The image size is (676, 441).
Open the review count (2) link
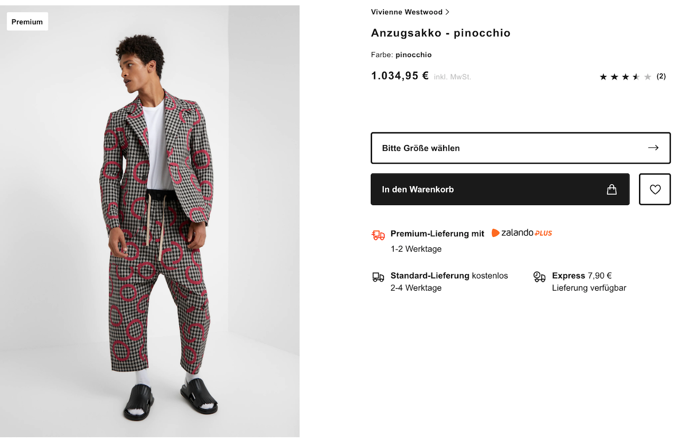click(661, 76)
